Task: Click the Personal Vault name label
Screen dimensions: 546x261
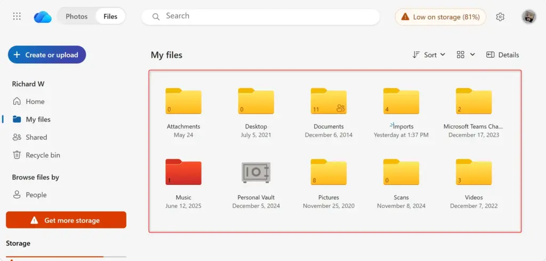Action: pos(256,198)
